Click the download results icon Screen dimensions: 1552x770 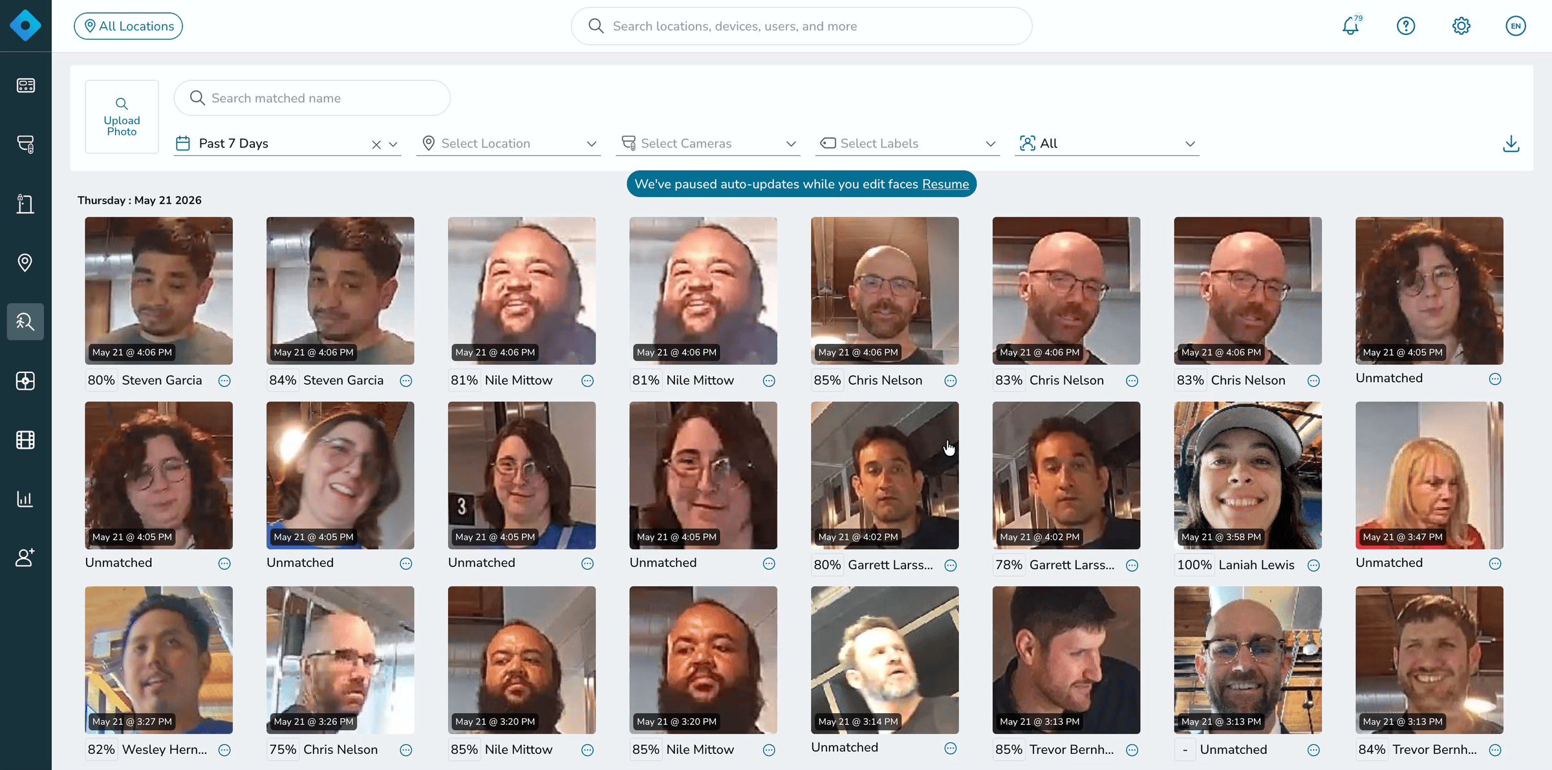[x=1511, y=144]
